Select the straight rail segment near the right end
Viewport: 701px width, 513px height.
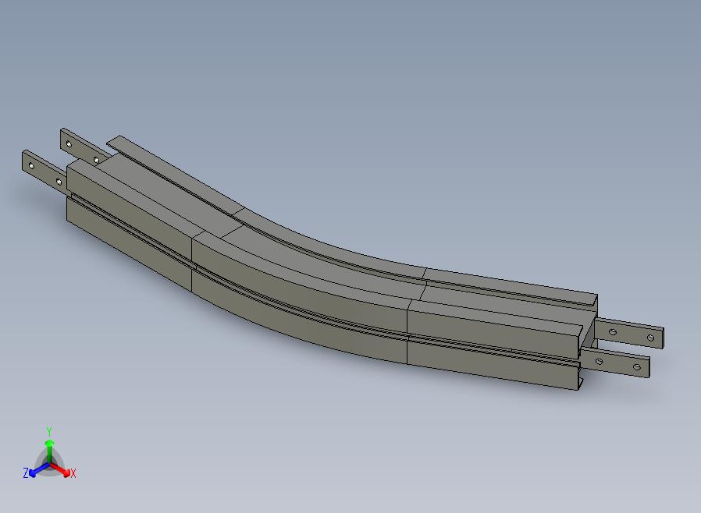click(x=500, y=331)
